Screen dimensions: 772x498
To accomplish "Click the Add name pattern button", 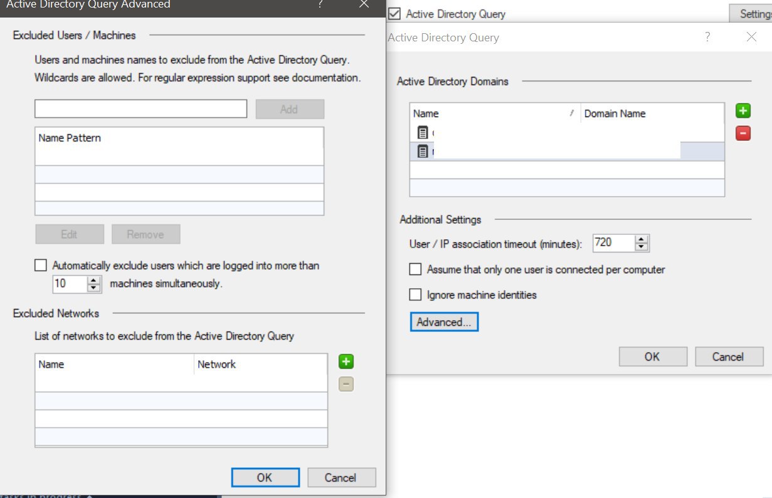I will pos(290,109).
